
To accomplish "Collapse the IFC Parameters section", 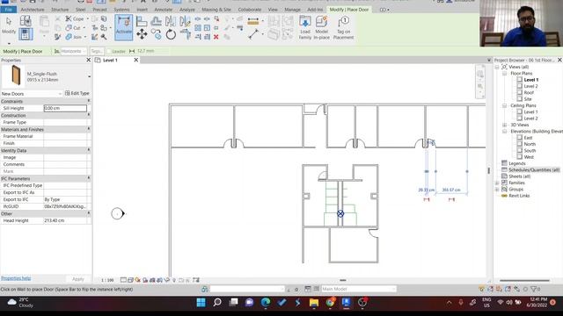I will tap(89, 178).
